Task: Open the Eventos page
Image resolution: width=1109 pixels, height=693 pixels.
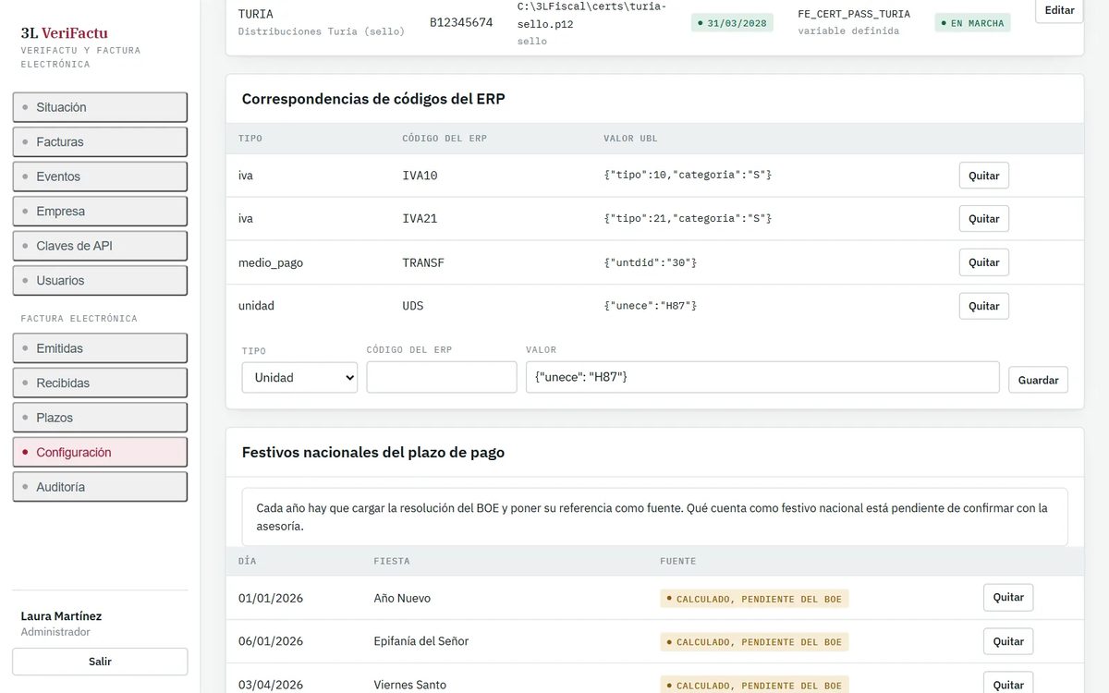Action: coord(100,176)
